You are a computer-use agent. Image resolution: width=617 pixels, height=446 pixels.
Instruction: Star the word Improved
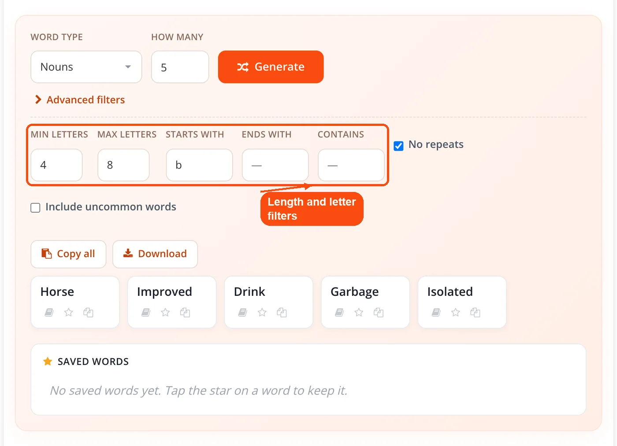click(x=165, y=312)
